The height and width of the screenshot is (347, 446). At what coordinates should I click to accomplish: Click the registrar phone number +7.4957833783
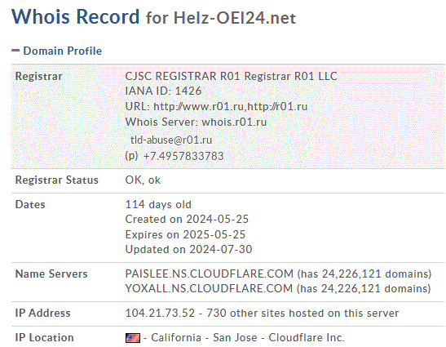click(183, 156)
